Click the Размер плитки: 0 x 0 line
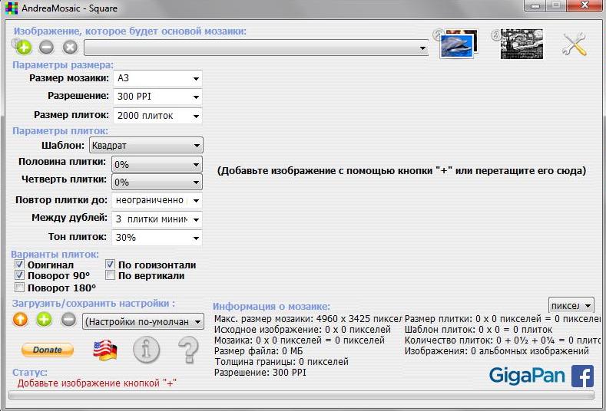 (x=502, y=319)
